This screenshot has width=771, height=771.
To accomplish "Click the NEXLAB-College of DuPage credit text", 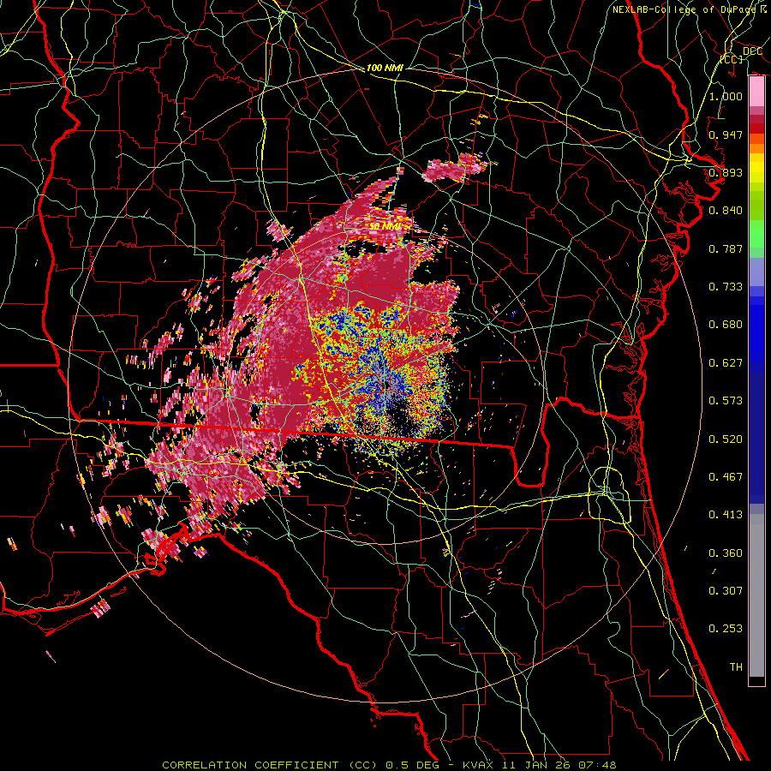I will point(685,9).
